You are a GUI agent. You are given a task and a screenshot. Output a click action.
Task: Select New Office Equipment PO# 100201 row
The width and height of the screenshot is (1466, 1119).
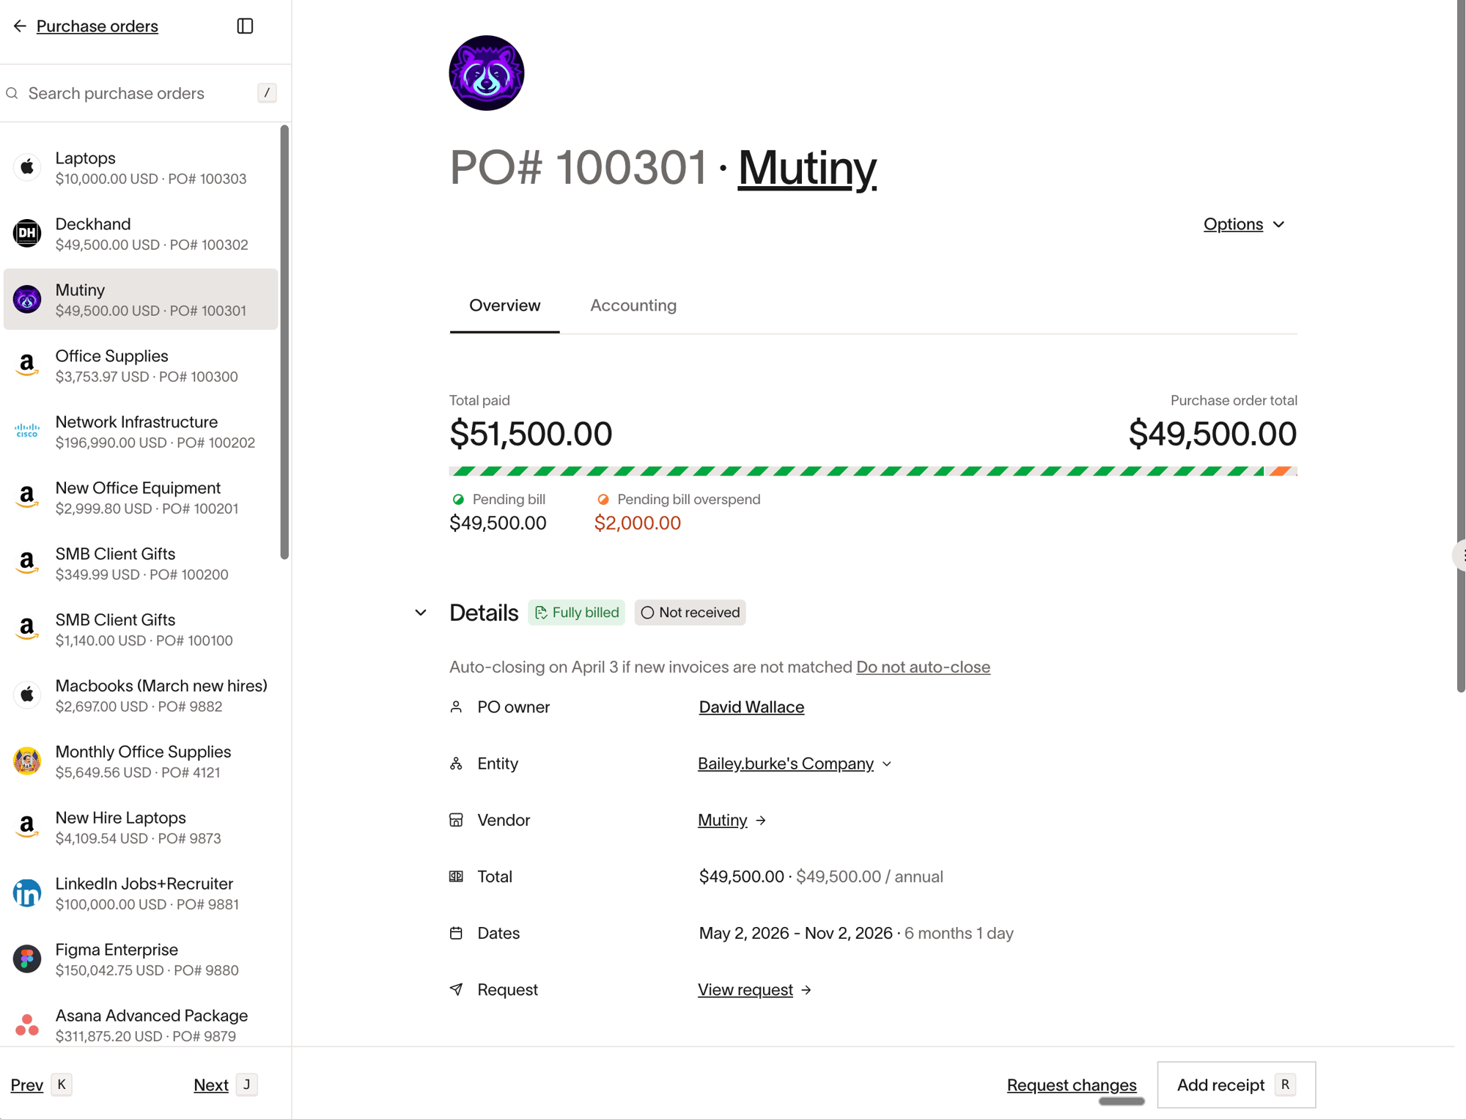click(x=141, y=497)
